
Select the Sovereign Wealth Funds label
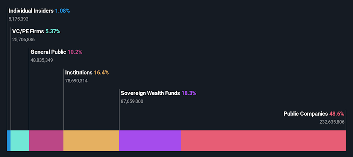150,93
